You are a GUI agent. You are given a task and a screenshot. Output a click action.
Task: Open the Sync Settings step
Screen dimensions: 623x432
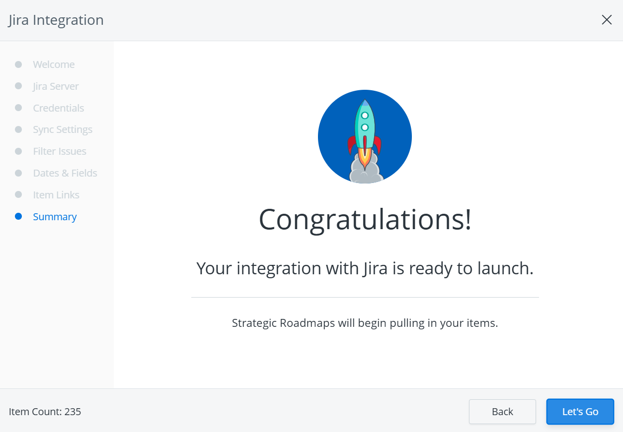pyautogui.click(x=63, y=129)
